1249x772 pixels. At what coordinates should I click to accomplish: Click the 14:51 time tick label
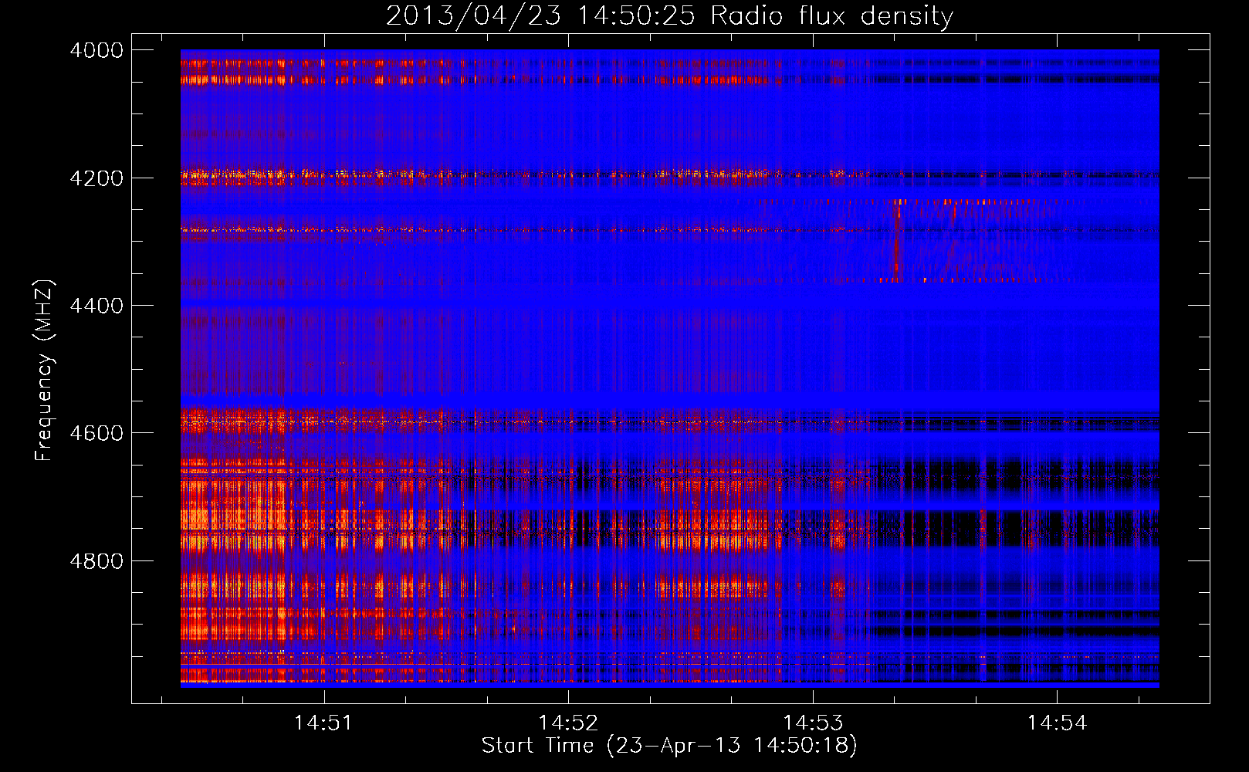tap(323, 723)
